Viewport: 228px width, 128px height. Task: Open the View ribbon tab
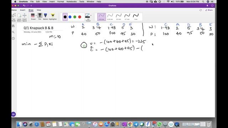39,10
